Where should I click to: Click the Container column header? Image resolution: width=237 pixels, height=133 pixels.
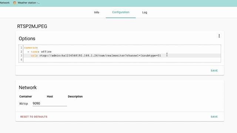click(26, 96)
